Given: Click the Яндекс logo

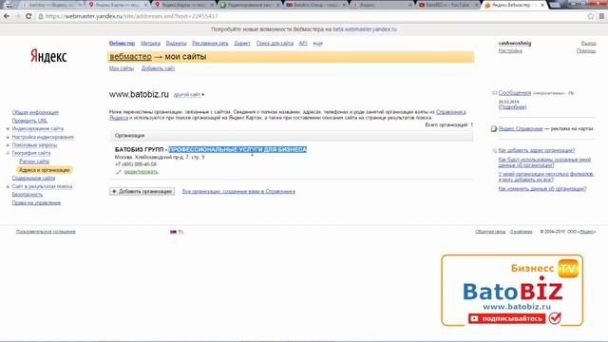Looking at the screenshot, I should point(48,56).
